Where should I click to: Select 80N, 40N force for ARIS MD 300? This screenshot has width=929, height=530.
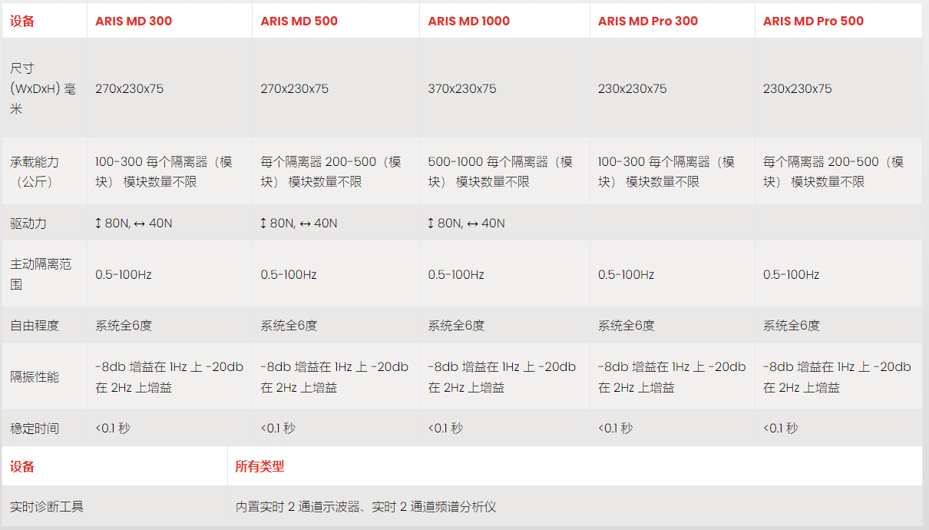point(134,223)
